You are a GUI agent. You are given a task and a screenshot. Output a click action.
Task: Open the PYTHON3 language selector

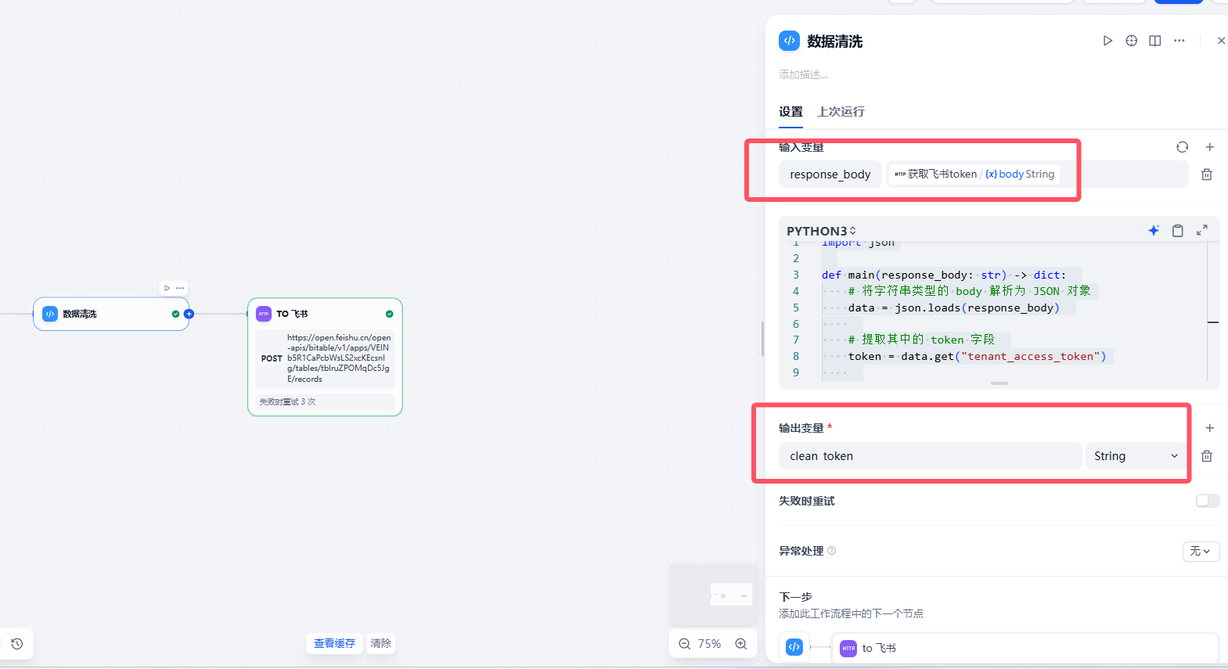tap(821, 231)
